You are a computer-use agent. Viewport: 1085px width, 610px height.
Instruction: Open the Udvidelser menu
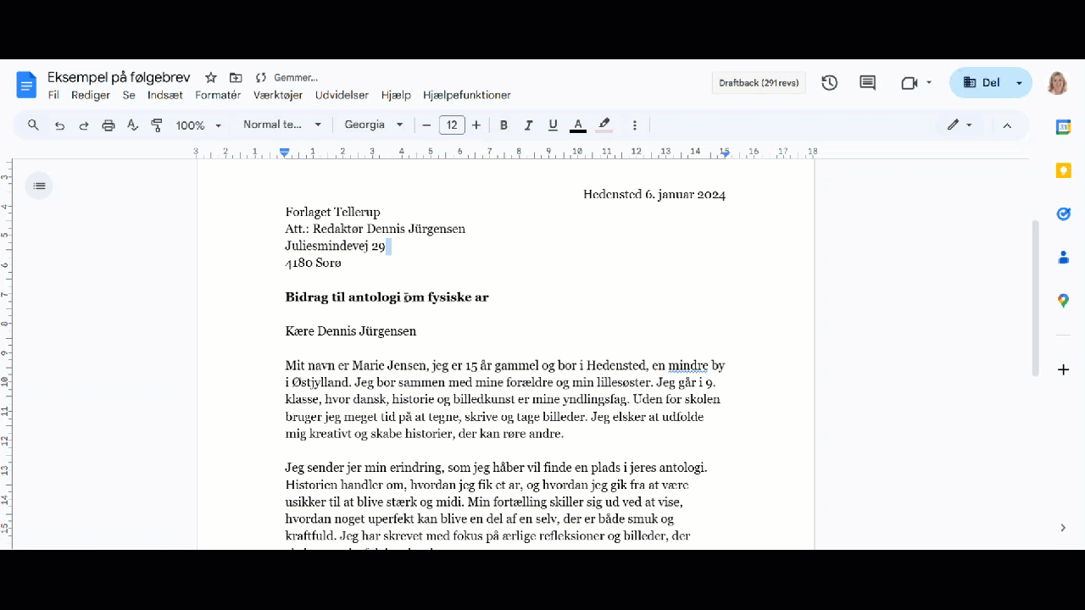pyautogui.click(x=342, y=95)
